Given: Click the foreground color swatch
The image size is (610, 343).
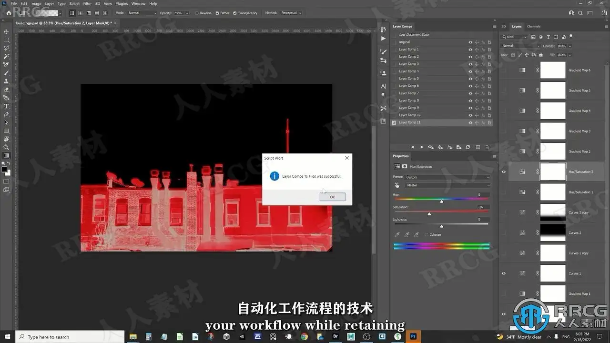Looking at the screenshot, I should (4, 169).
